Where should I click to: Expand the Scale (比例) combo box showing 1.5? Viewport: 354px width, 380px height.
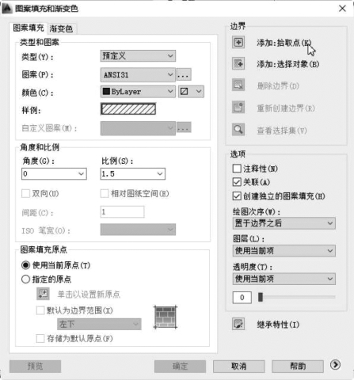coord(133,174)
